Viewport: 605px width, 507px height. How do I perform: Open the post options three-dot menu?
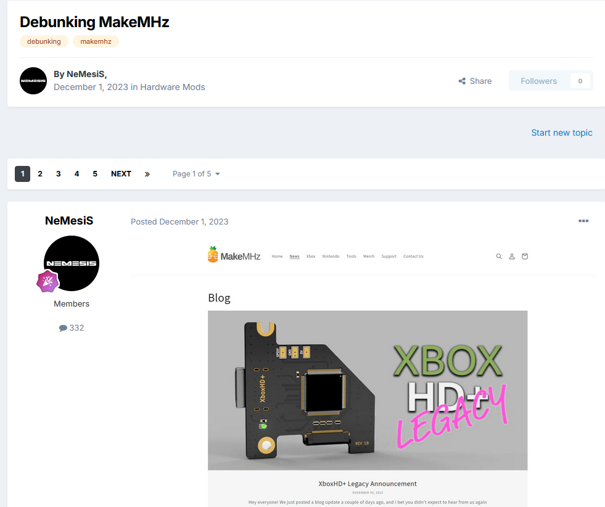coord(583,221)
